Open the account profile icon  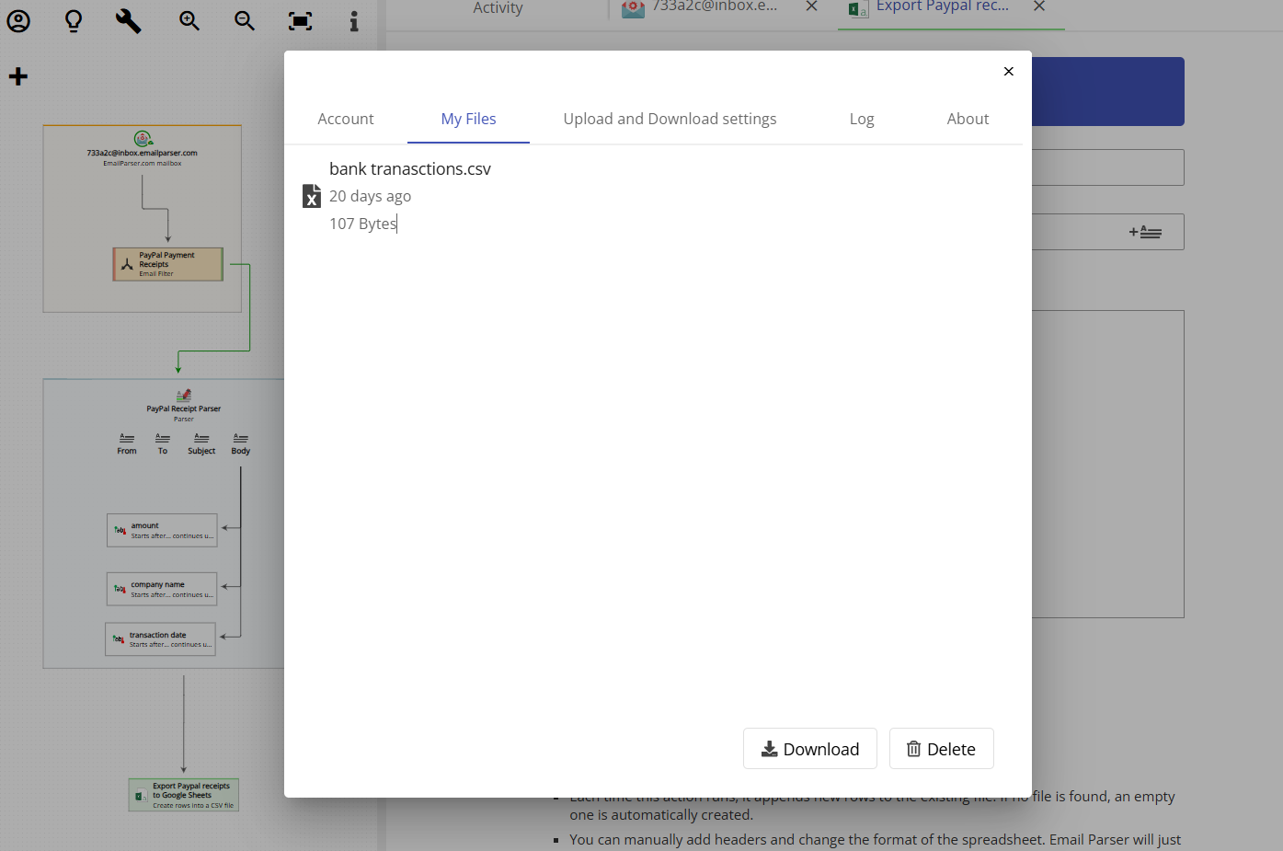coord(18,20)
